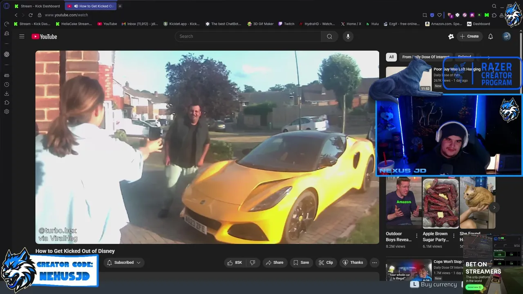The image size is (523, 294).
Task: Open Twitch bookmark
Action: pos(286,24)
